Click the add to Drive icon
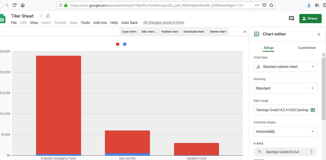This screenshot has height=160, width=326. coord(48,16)
